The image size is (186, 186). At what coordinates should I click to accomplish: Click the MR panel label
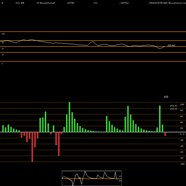click(166, 97)
